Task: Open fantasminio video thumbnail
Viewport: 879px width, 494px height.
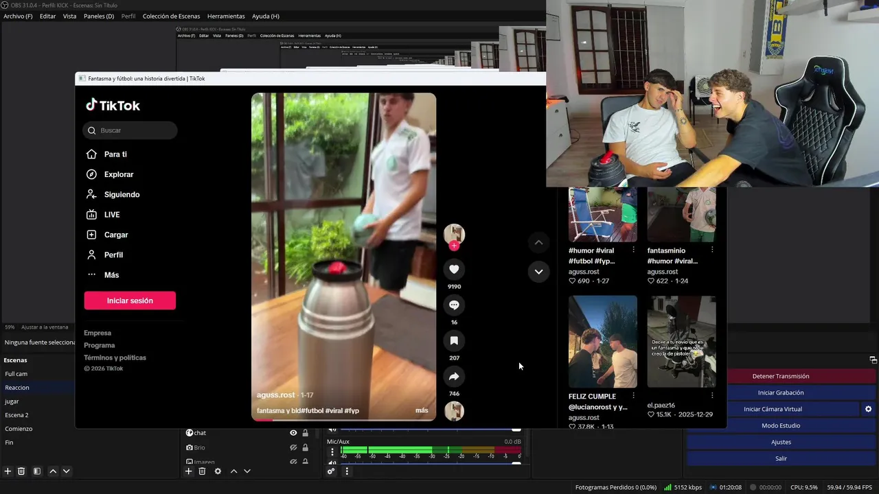Action: [x=681, y=214]
